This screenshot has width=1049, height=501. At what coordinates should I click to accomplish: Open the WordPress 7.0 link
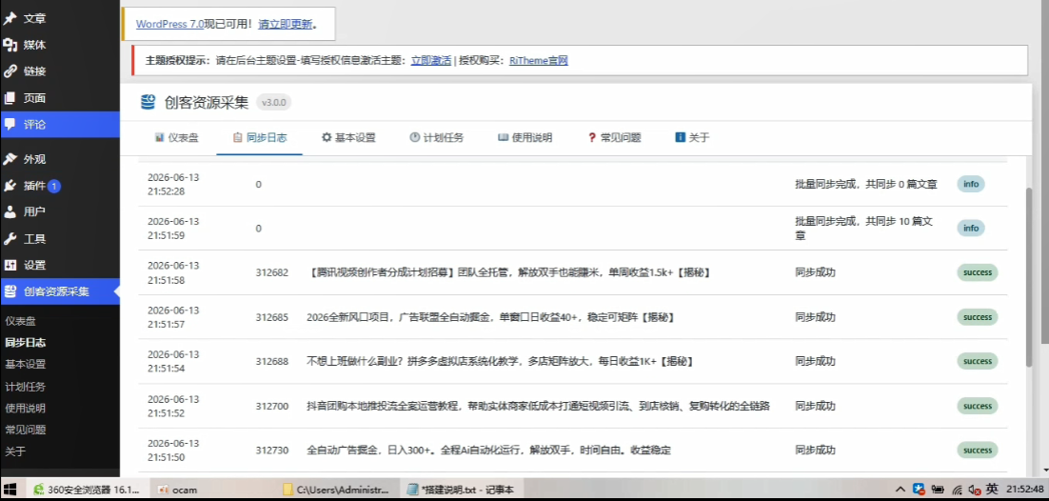pos(170,24)
